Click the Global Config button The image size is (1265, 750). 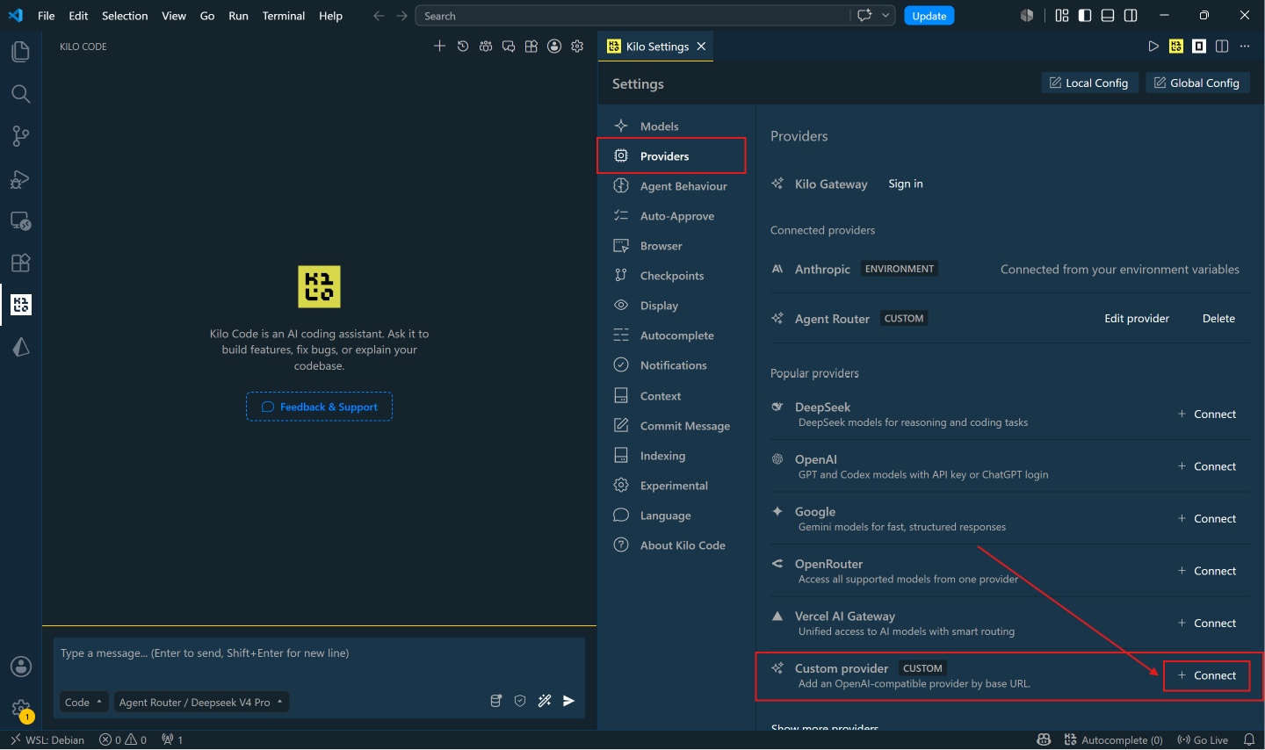1197,83
